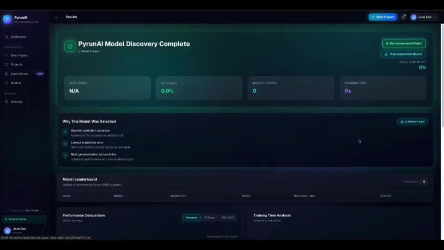
Task: Click the Beta badge on Experiments
Action: (40, 74)
